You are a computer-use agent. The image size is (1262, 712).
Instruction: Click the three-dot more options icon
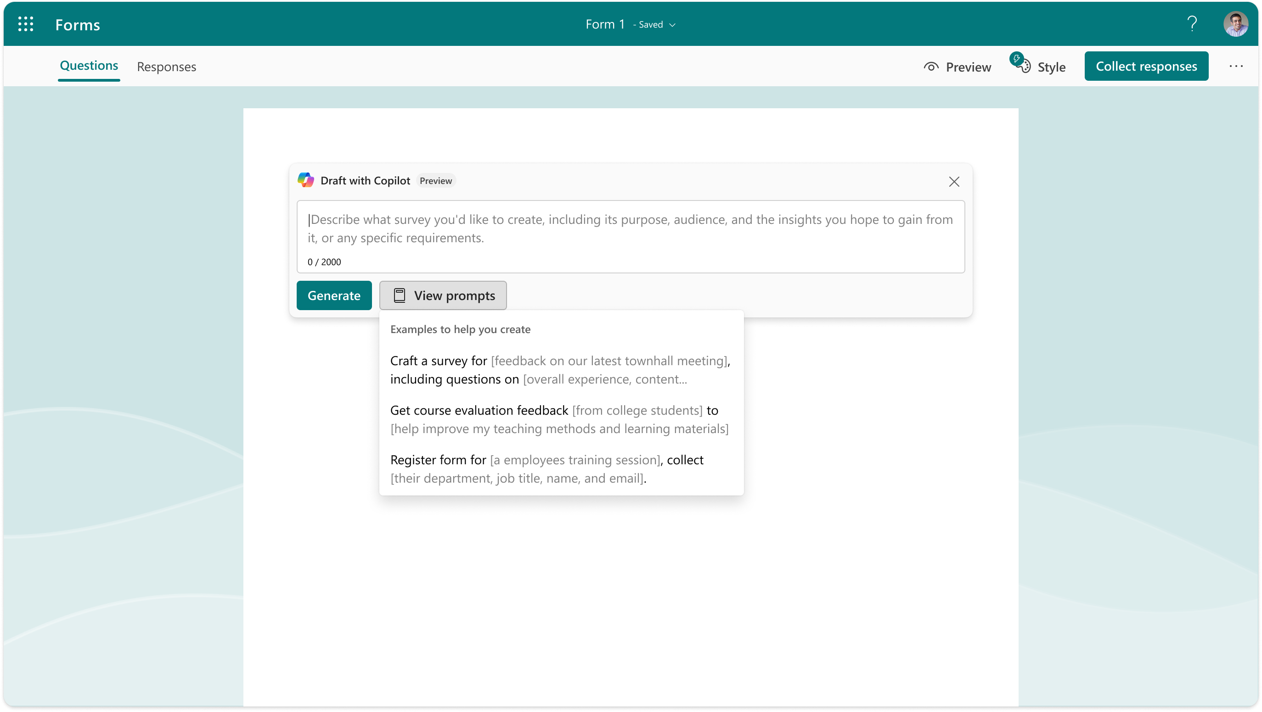coord(1235,66)
